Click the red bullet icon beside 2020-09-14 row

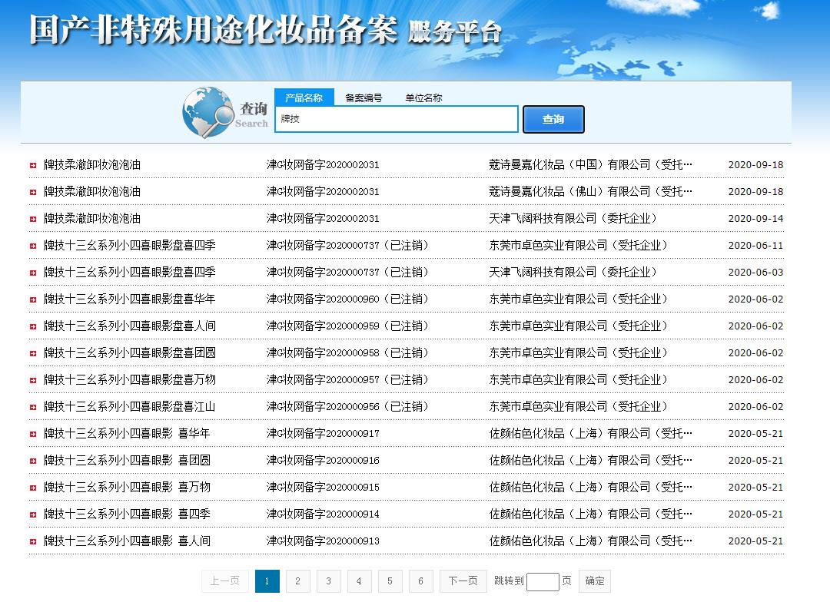point(33,219)
